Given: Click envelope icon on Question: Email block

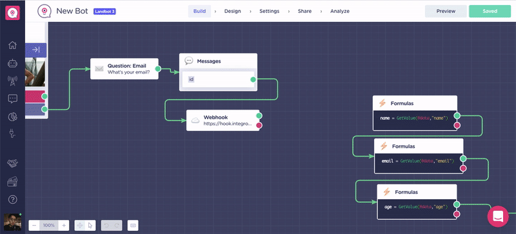Looking at the screenshot, I should coord(99,69).
